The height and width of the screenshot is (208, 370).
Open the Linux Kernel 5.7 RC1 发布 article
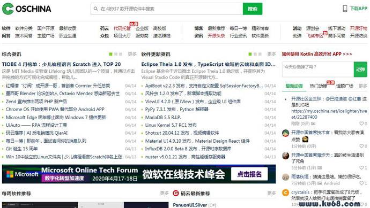(x=171, y=125)
